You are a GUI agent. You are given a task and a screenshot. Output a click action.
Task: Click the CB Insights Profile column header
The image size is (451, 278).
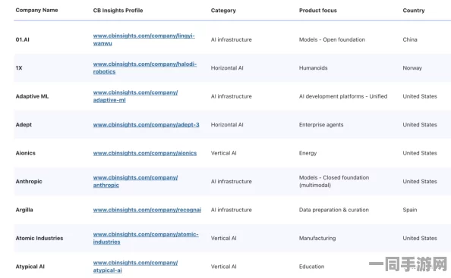[118, 11]
